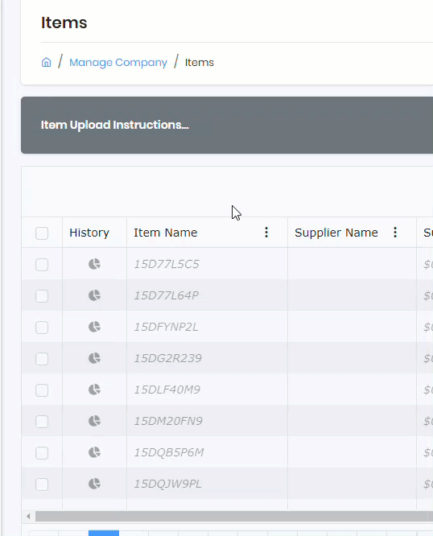Sort by the Item Name column header
433x536 pixels.
pos(166,233)
